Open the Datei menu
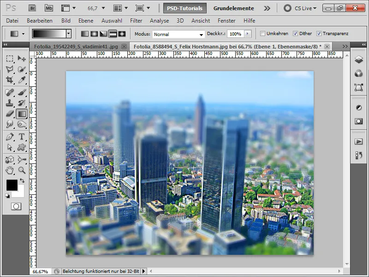369x277 pixels. pos(12,21)
